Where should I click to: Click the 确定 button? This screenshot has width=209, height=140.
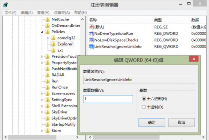click(152, 123)
